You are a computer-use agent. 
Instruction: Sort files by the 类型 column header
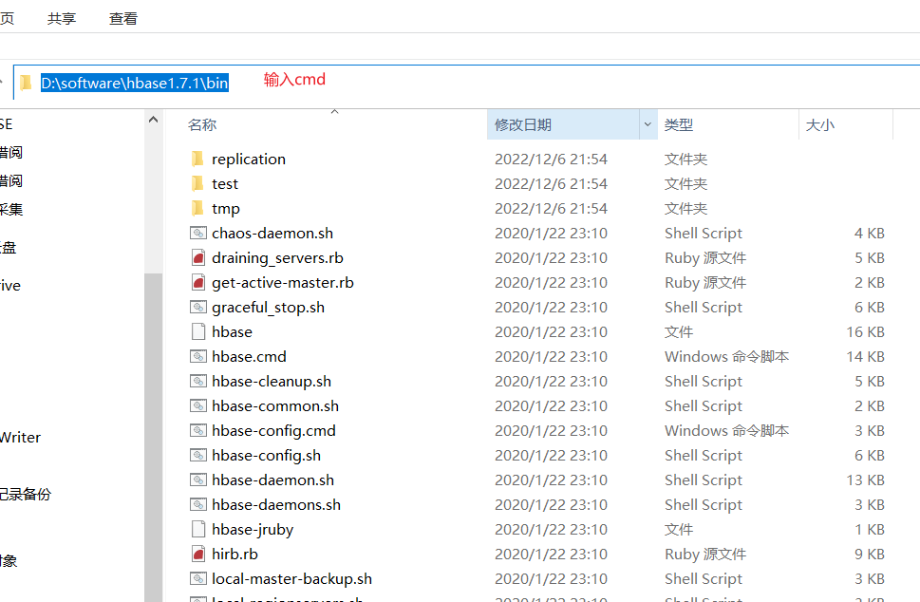point(679,125)
